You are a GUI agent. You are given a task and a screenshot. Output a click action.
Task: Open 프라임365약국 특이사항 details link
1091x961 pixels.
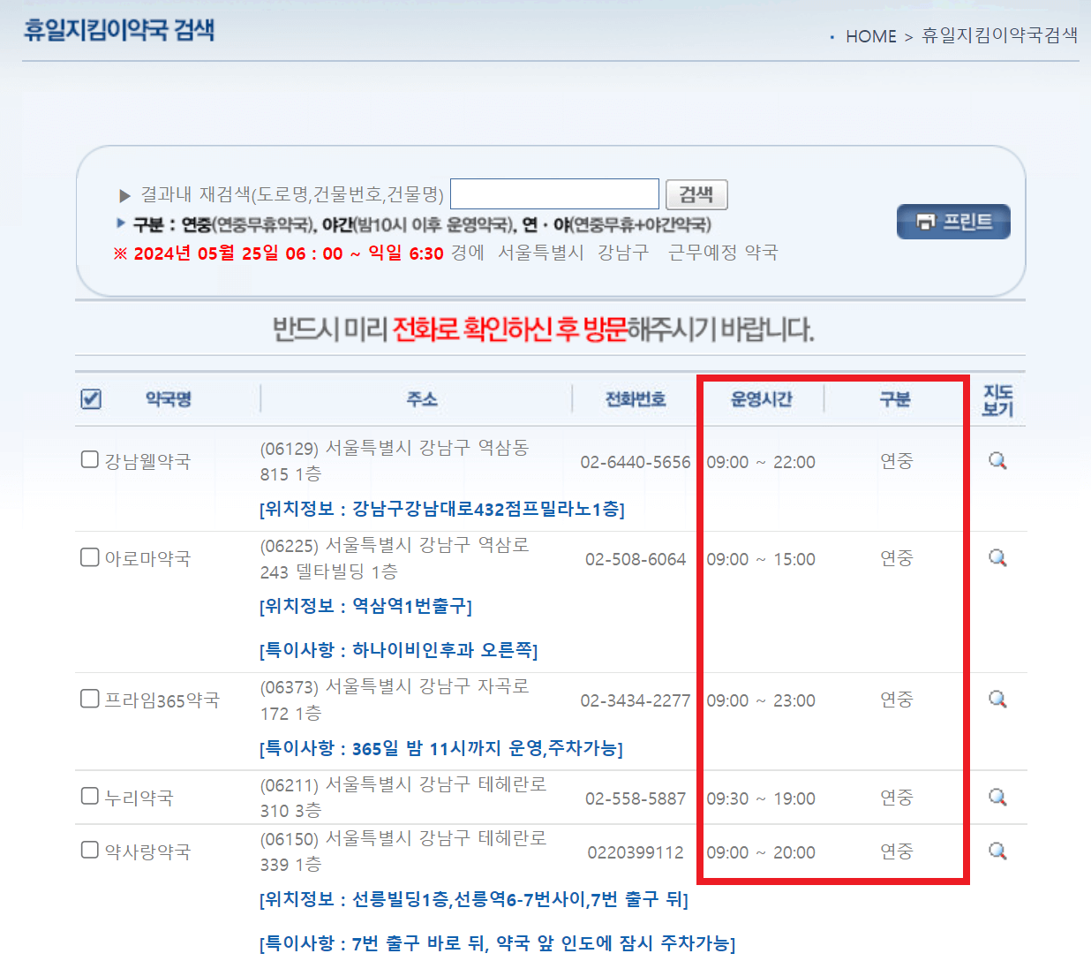[x=440, y=748]
